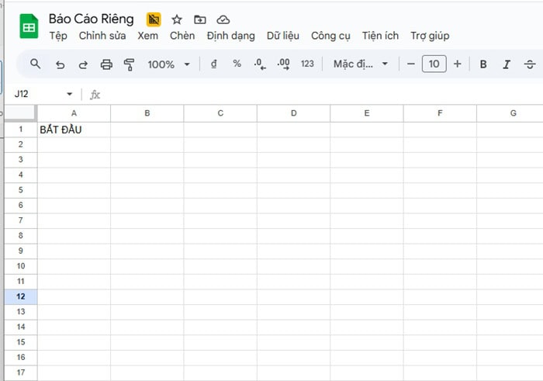Print the spreadsheet using printer icon

click(x=106, y=64)
